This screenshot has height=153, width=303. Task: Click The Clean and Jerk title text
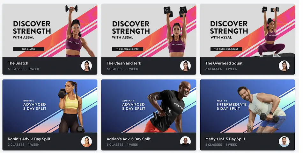click(x=124, y=63)
